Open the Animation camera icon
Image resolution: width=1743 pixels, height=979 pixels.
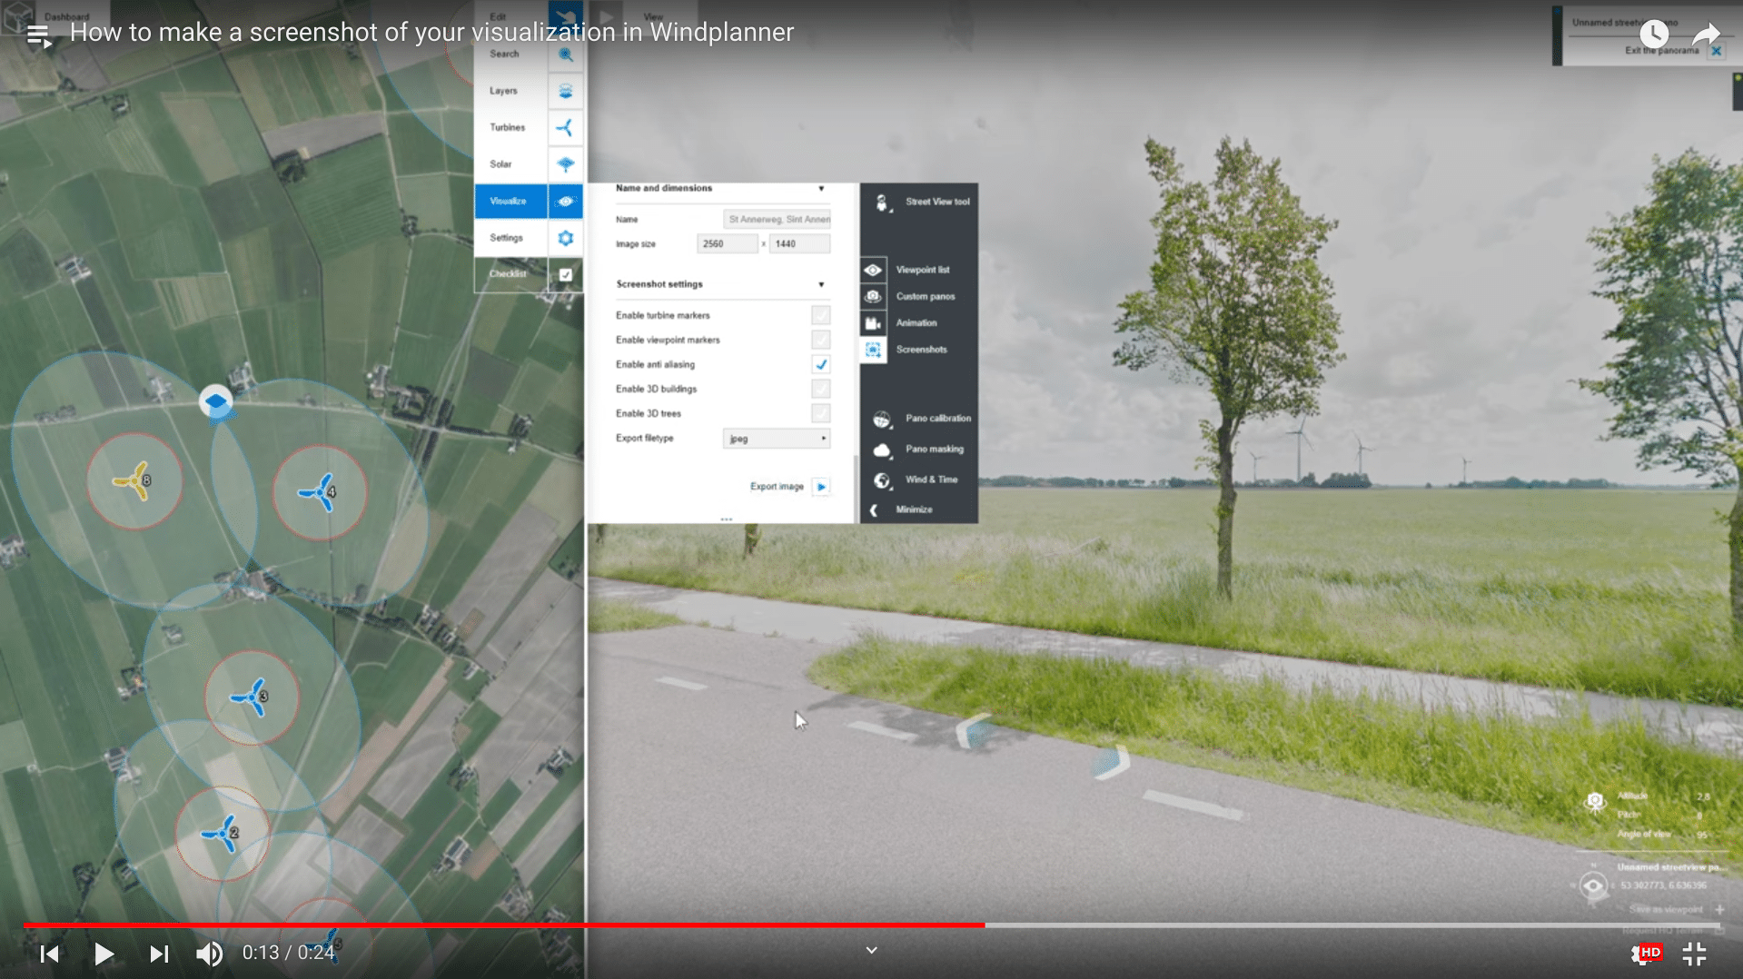point(873,323)
